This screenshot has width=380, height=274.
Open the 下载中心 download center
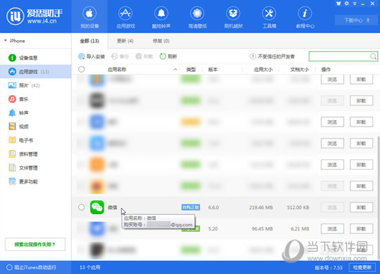[357, 20]
